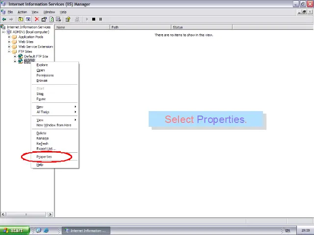Select Default FTP Site in tree
The height and width of the screenshot is (235, 314).
(36, 56)
